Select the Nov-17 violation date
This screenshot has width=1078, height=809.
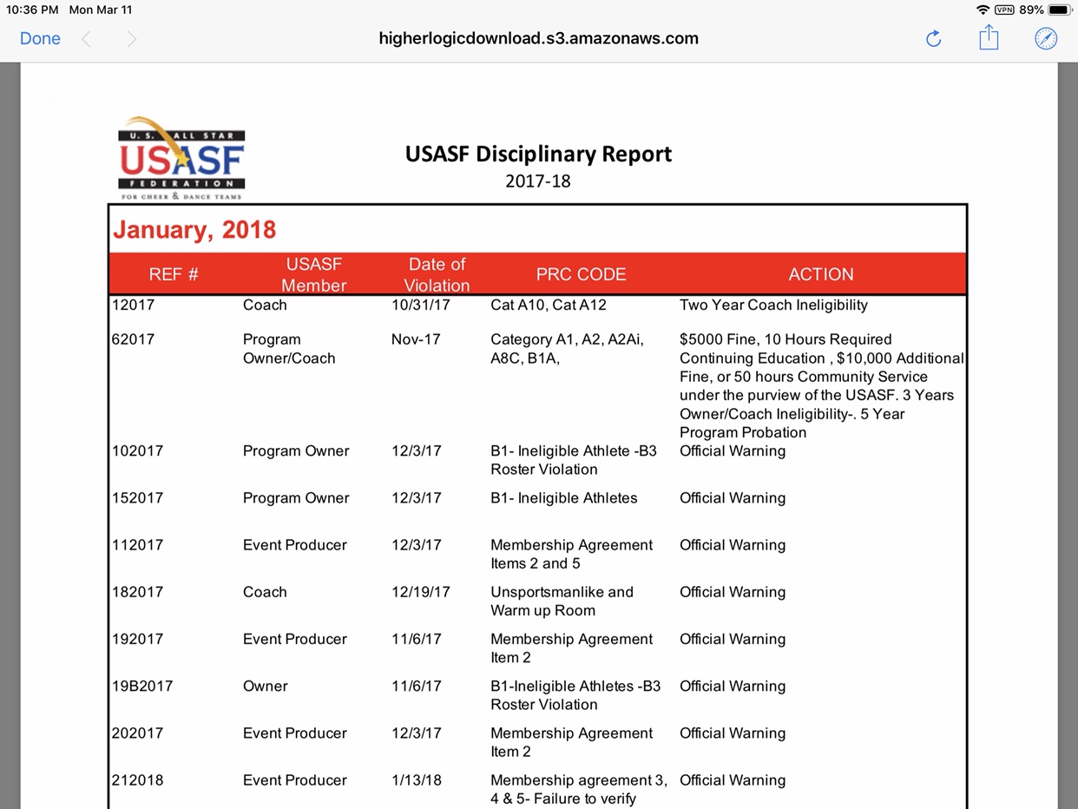(416, 339)
